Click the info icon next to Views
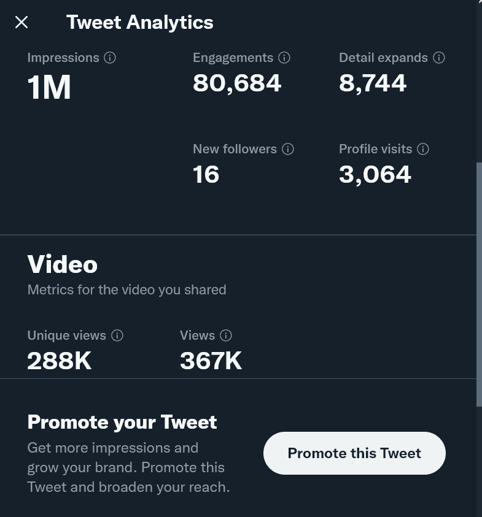The image size is (482, 517). 226,335
